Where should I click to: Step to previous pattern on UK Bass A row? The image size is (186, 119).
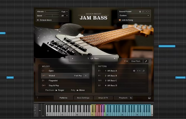(138, 71)
